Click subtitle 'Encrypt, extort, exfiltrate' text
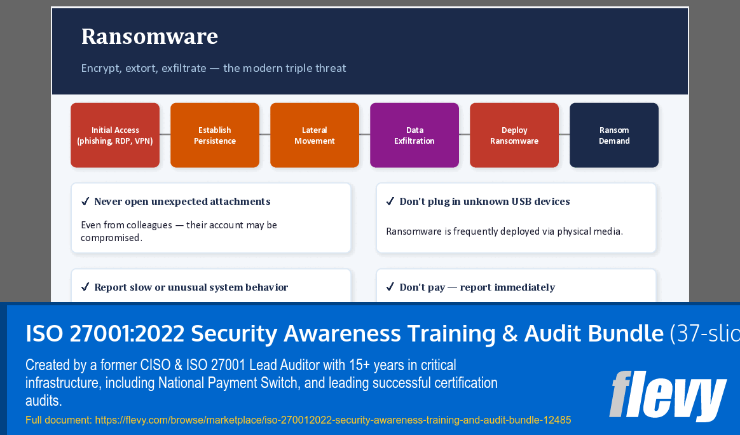Image resolution: width=740 pixels, height=435 pixels. [214, 68]
